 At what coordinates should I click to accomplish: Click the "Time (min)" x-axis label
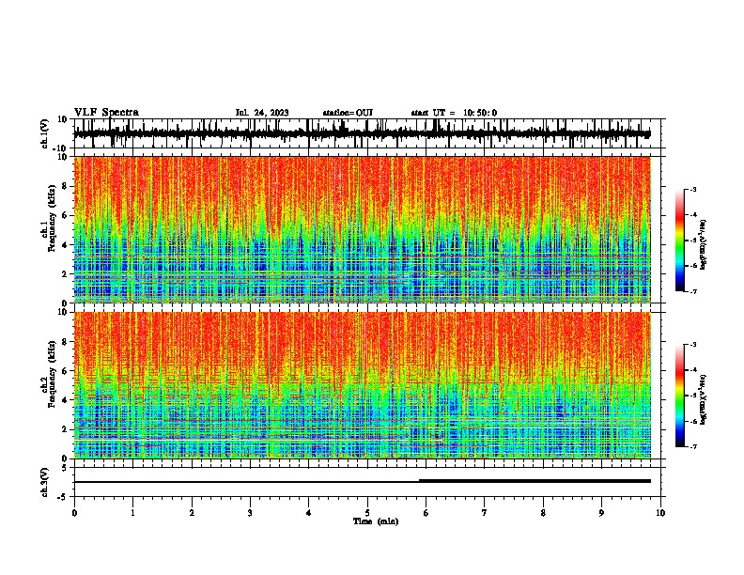click(376, 521)
